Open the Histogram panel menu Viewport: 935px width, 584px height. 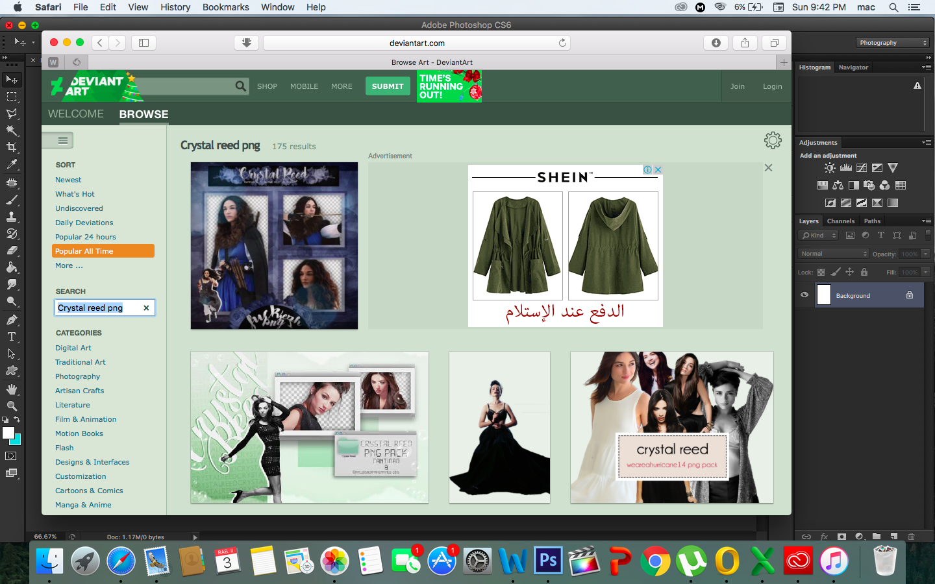click(926, 67)
